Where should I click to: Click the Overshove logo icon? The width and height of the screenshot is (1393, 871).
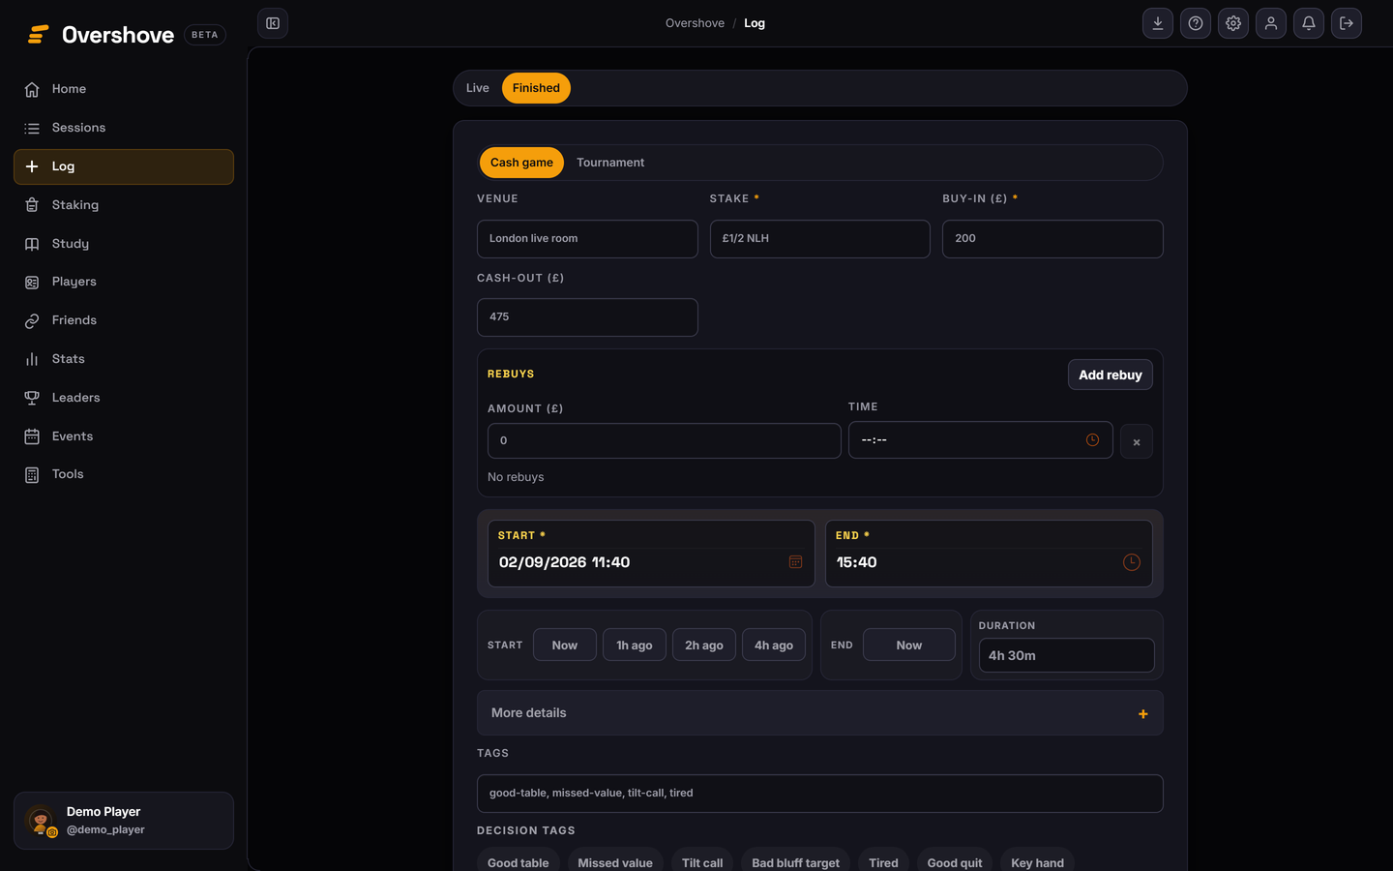pyautogui.click(x=38, y=35)
